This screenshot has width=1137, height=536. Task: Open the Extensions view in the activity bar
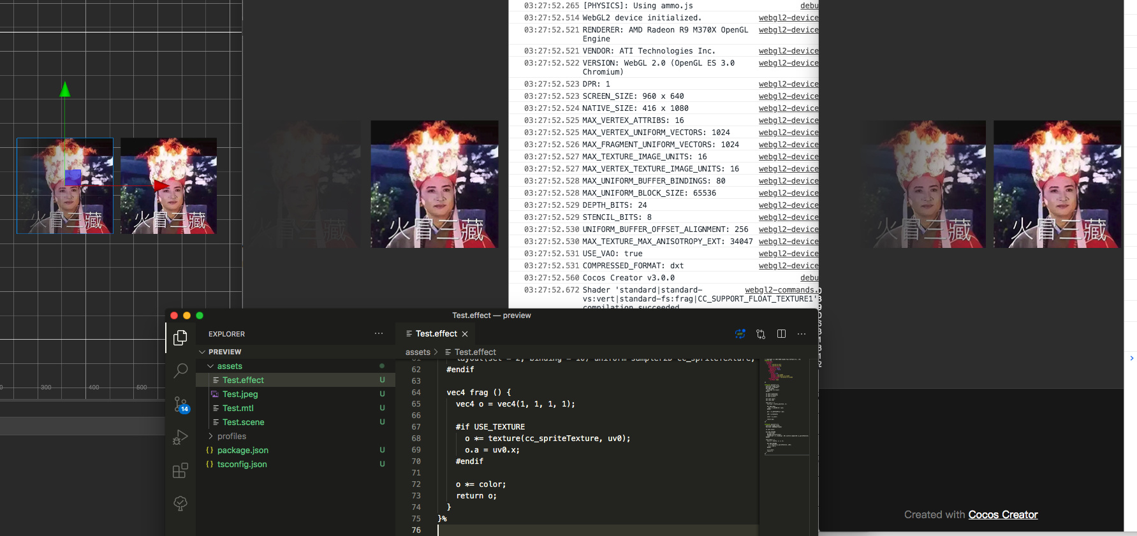coord(180,470)
